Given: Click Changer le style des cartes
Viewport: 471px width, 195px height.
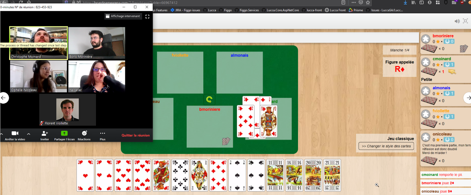Looking at the screenshot, I should pyautogui.click(x=386, y=146).
